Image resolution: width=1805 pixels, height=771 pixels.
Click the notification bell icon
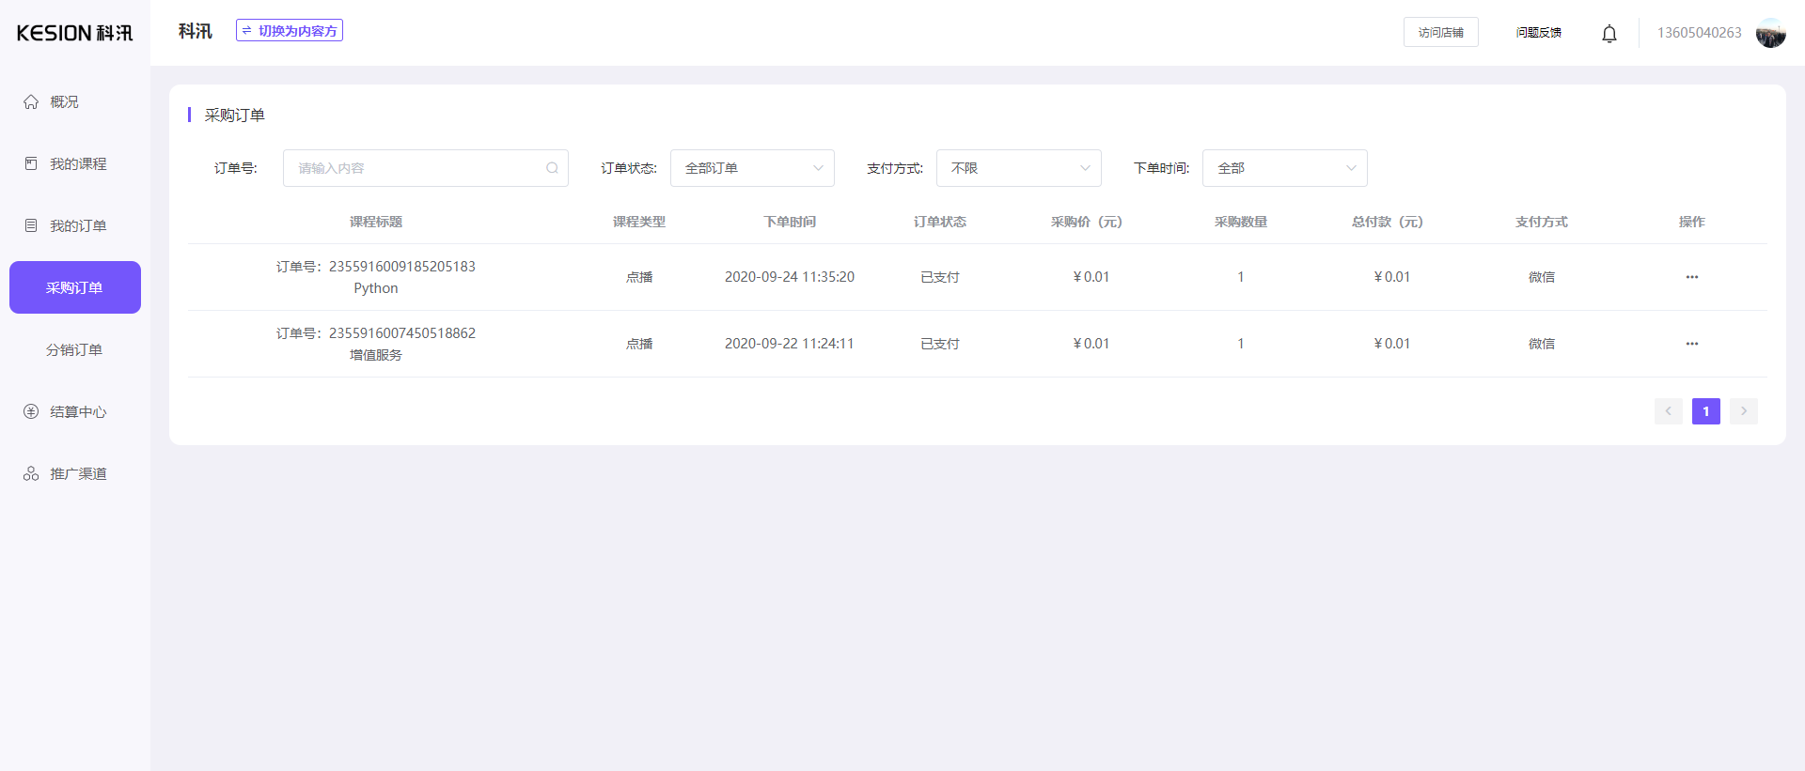[1609, 34]
